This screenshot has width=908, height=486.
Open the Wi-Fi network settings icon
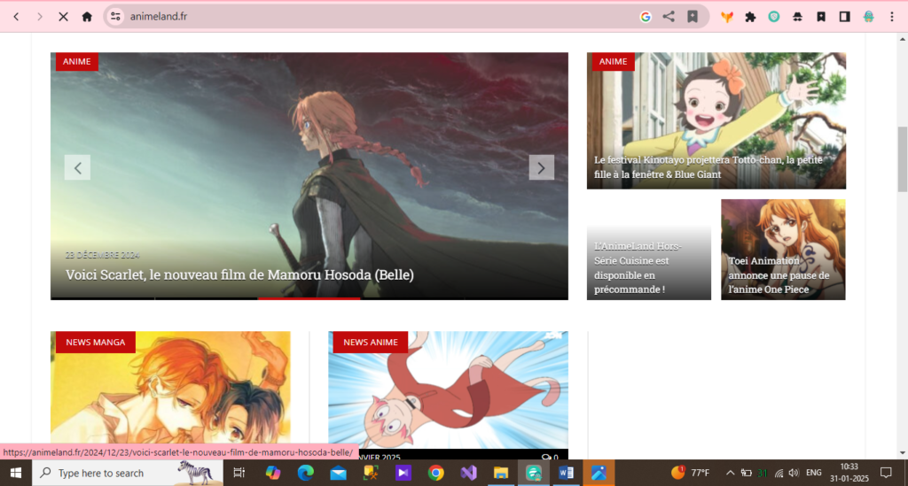coord(779,473)
